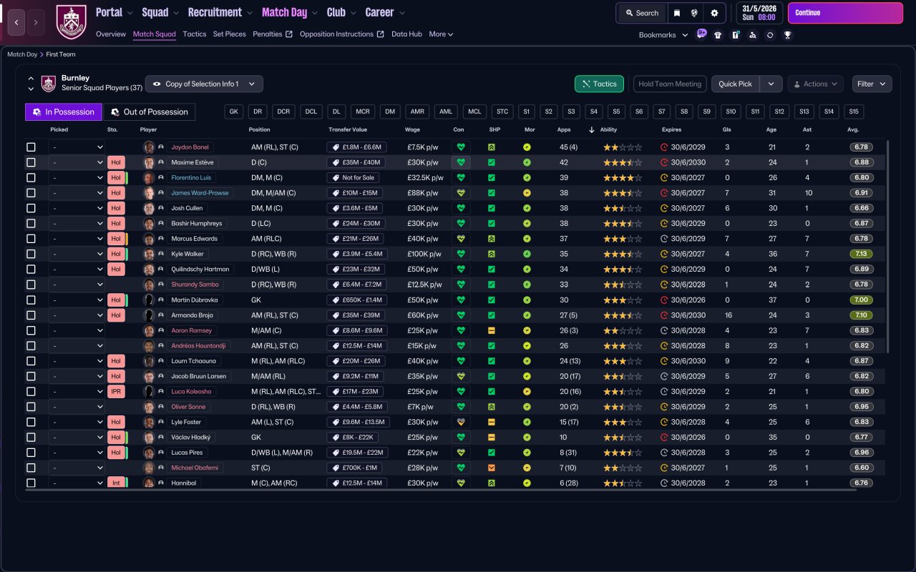
Task: Click Florentino Luis's shape indicator icon
Action: pyautogui.click(x=492, y=177)
